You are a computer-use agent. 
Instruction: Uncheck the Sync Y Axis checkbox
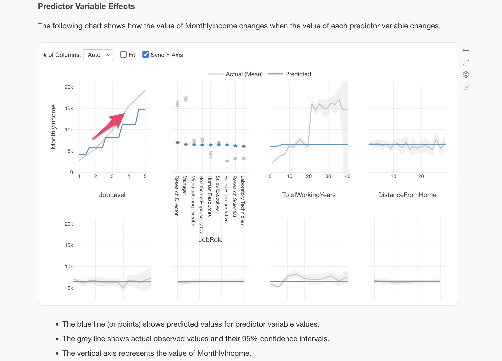(145, 55)
